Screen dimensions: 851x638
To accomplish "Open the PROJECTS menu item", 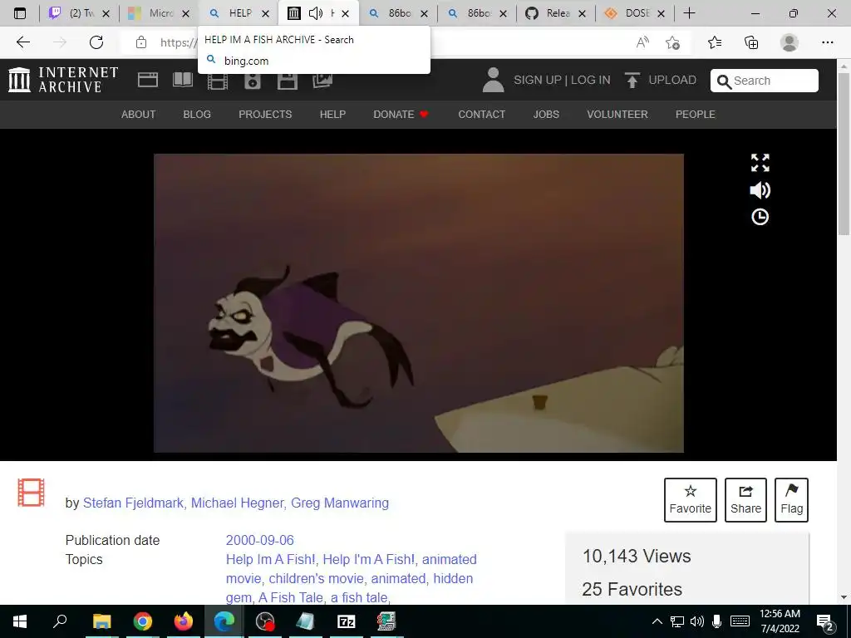I will [265, 115].
